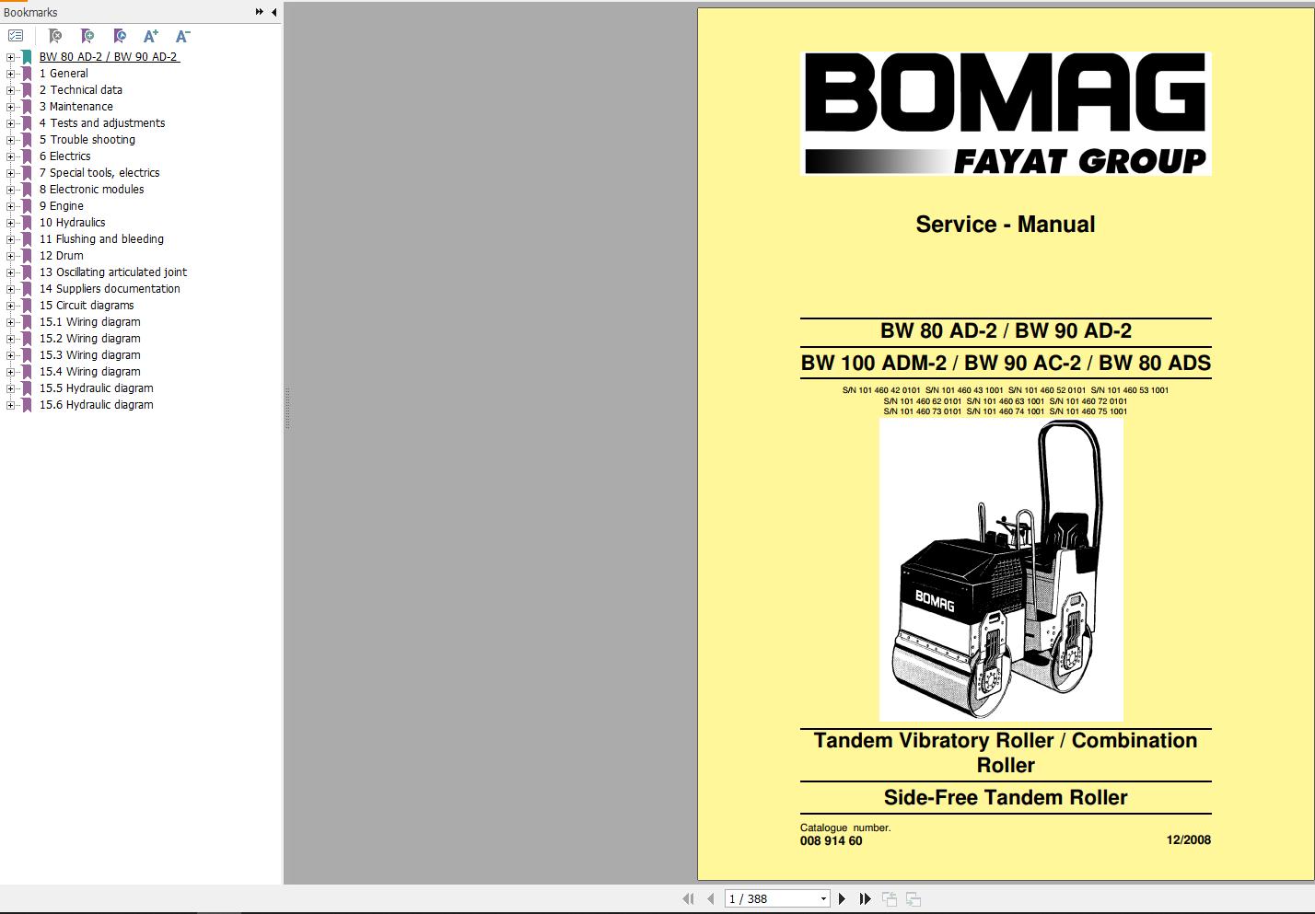The width and height of the screenshot is (1315, 914).
Task: Open the 13 Oscillating articulated joint bookmark
Action: point(113,272)
